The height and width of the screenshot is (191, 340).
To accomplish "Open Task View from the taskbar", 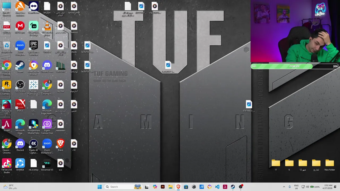I will click(x=147, y=187).
